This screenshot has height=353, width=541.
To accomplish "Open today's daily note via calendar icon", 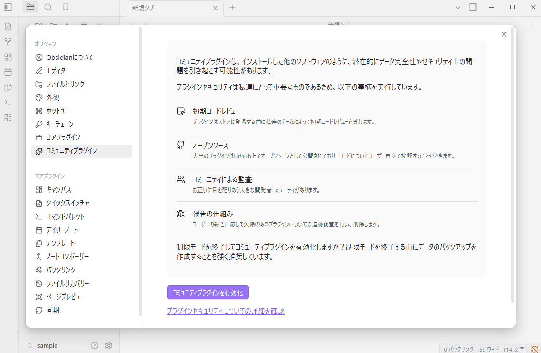I will 8,72.
